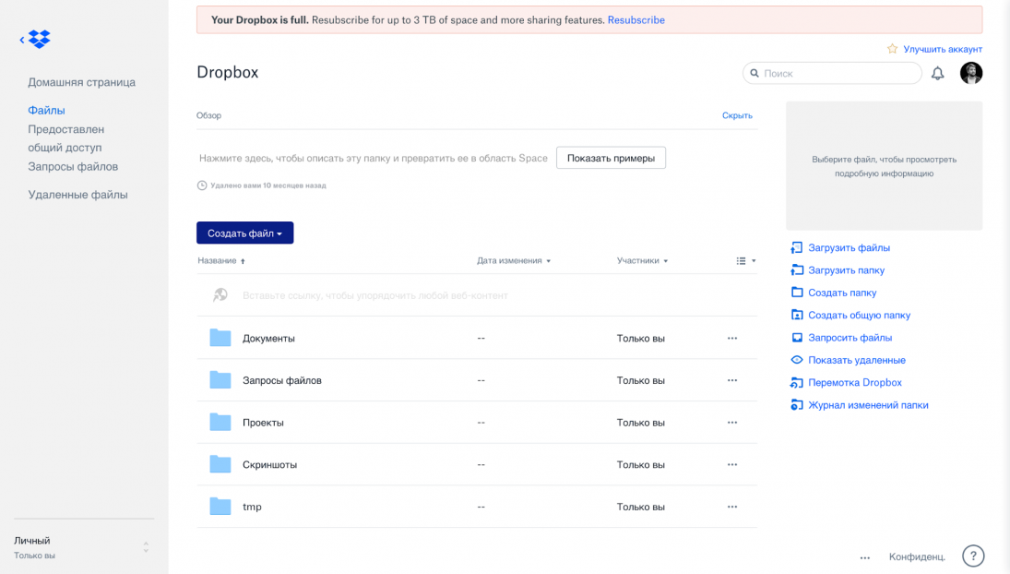Click the Dropbox logo icon

click(39, 39)
